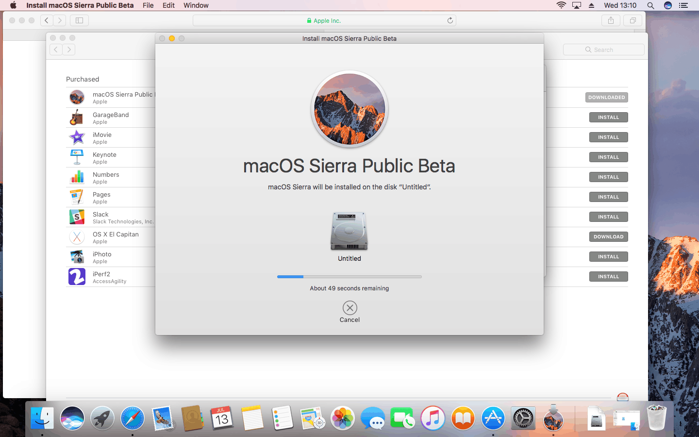Click the iMovie star icon in Purchased list
699x437 pixels.
tap(77, 137)
